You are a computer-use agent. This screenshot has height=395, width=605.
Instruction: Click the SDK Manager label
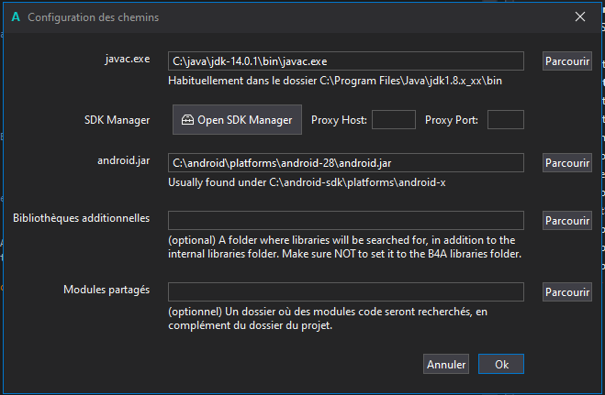click(116, 119)
